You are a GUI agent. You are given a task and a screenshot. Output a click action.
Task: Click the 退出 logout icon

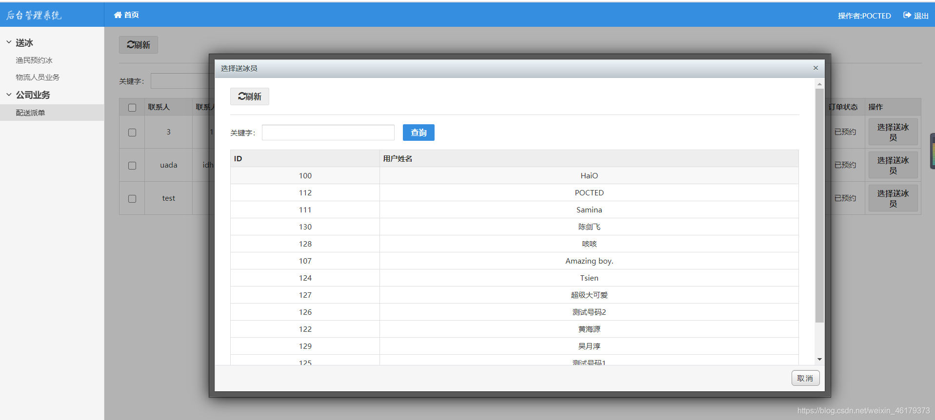907,15
